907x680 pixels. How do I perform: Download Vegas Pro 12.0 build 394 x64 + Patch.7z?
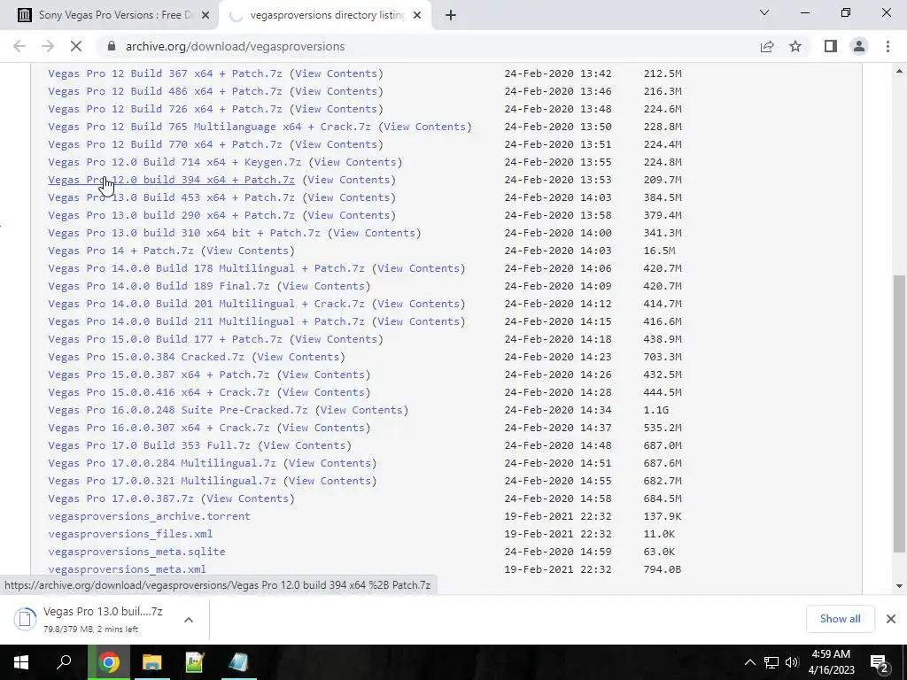171,180
